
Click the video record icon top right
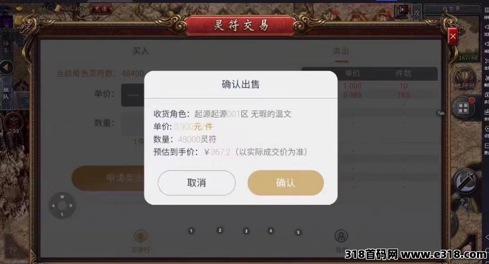point(402,11)
